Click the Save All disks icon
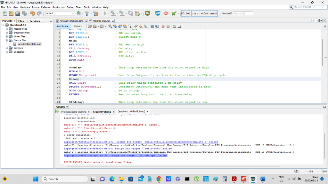The width and height of the screenshot is (328, 184). click(25, 13)
